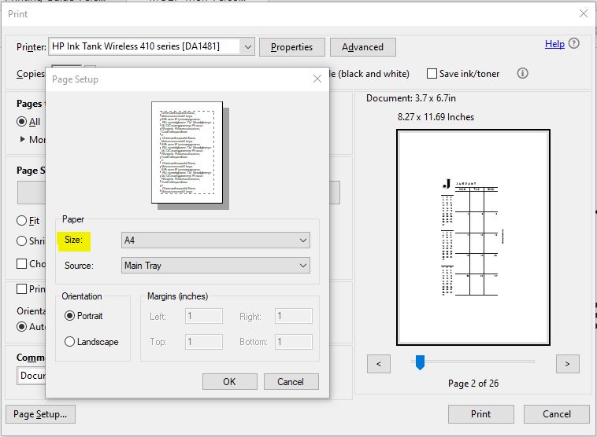Image resolution: width=597 pixels, height=437 pixels.
Task: Select the Fit sizing option
Action: (22, 221)
